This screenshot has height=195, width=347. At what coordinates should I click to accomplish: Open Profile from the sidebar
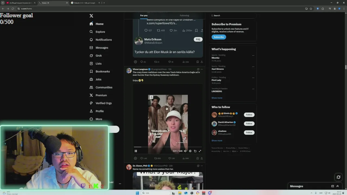click(97, 111)
